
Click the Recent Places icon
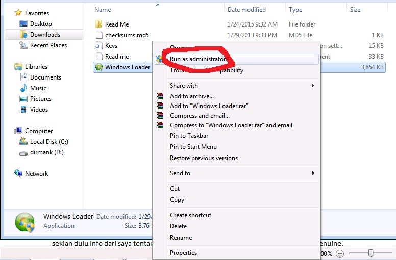point(23,45)
